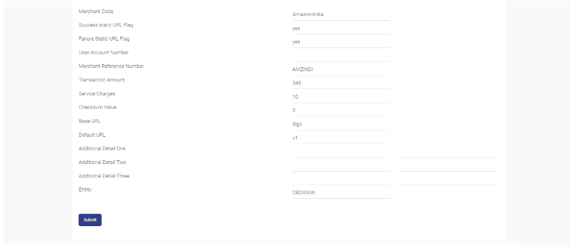
Task: Click the Entity label text
Action: pos(85,189)
